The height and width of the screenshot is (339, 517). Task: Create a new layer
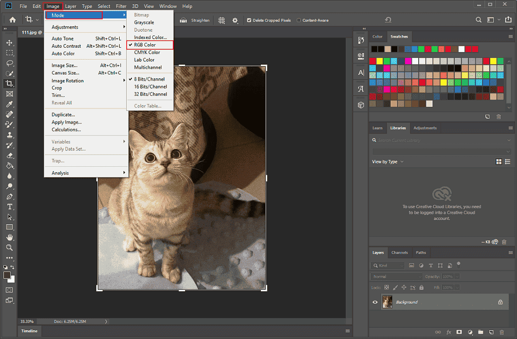[491, 332]
